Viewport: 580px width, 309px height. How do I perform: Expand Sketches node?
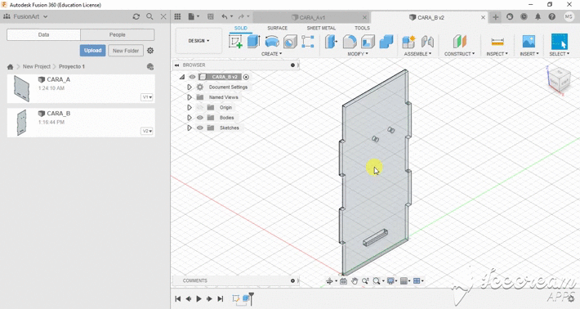click(190, 128)
